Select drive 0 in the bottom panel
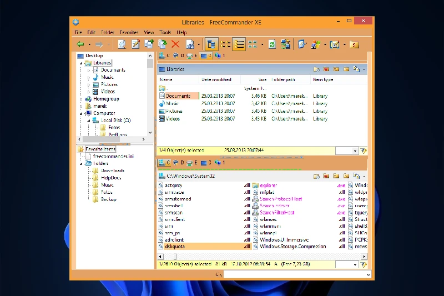Viewport: 444px width, 296px height. [x=206, y=163]
